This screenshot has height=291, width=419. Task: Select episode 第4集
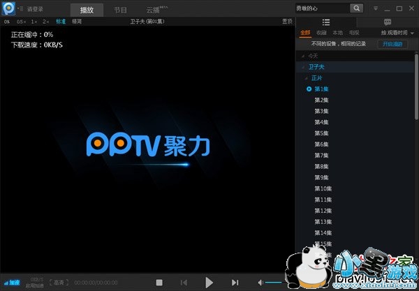click(321, 122)
